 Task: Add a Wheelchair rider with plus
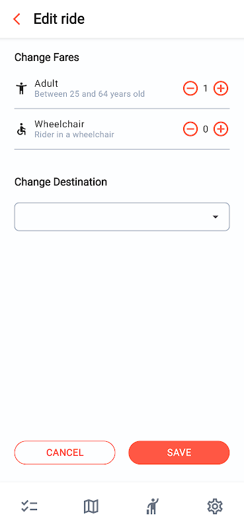[221, 129]
